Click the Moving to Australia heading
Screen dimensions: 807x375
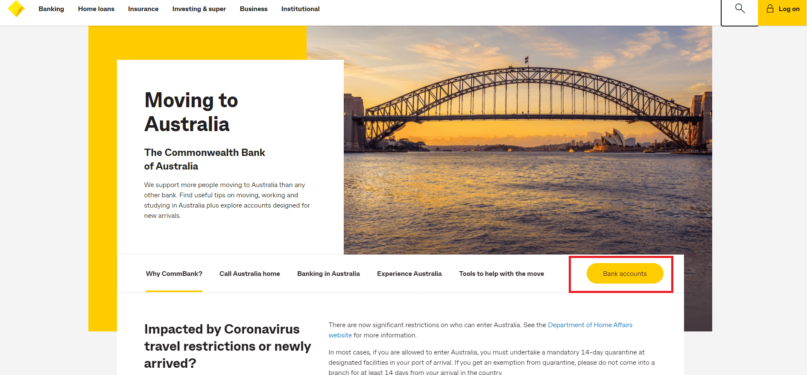pyautogui.click(x=191, y=112)
